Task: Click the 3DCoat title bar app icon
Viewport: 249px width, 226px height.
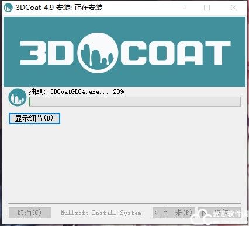Action: pyautogui.click(x=8, y=8)
